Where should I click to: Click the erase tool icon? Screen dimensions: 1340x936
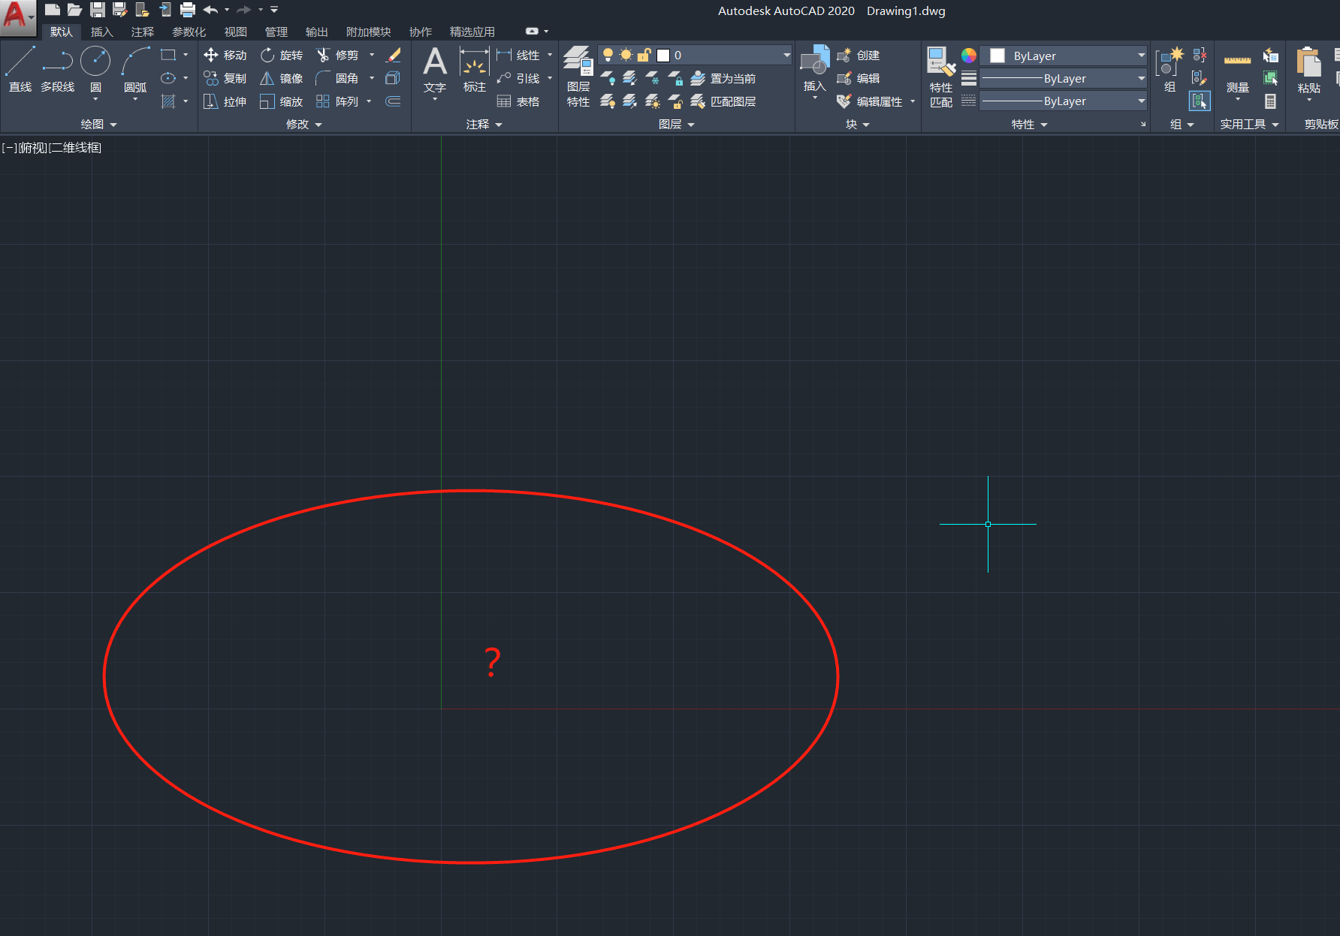[393, 55]
